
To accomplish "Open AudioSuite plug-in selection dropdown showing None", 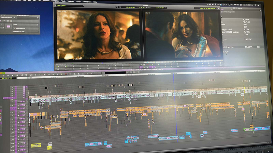I will click(x=26, y=24).
